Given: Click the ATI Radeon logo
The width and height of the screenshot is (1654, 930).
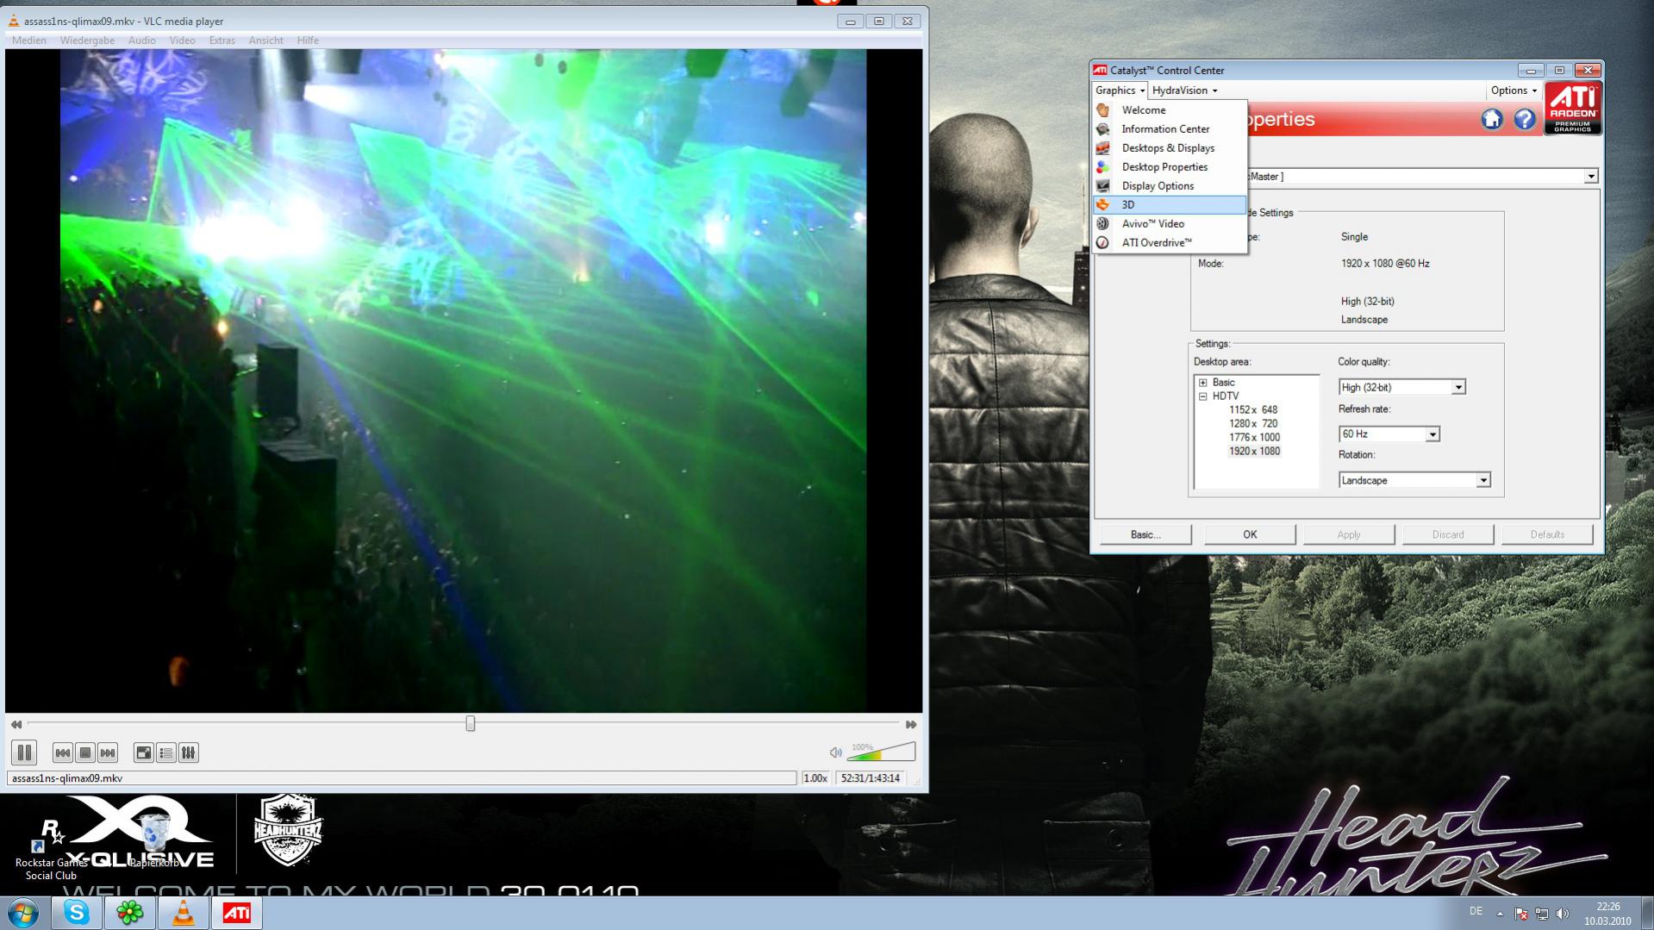Looking at the screenshot, I should 1573,109.
